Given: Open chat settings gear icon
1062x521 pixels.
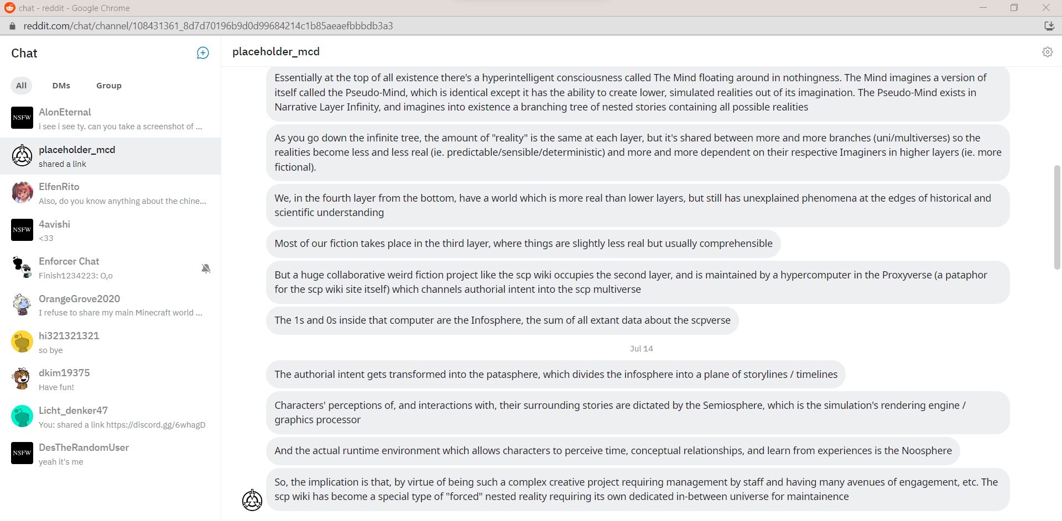Looking at the screenshot, I should pyautogui.click(x=1047, y=52).
